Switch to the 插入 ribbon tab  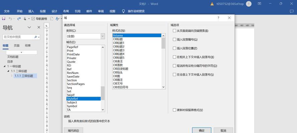(31, 11)
